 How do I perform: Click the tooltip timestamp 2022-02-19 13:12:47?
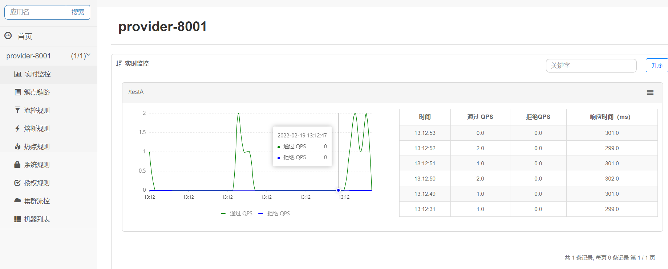pyautogui.click(x=302, y=136)
